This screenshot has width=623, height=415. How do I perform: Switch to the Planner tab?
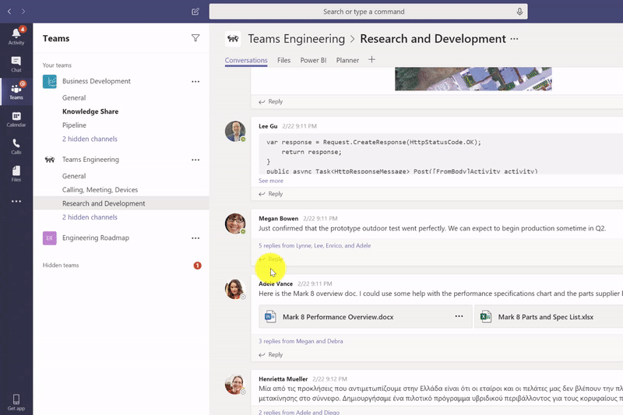pyautogui.click(x=347, y=60)
